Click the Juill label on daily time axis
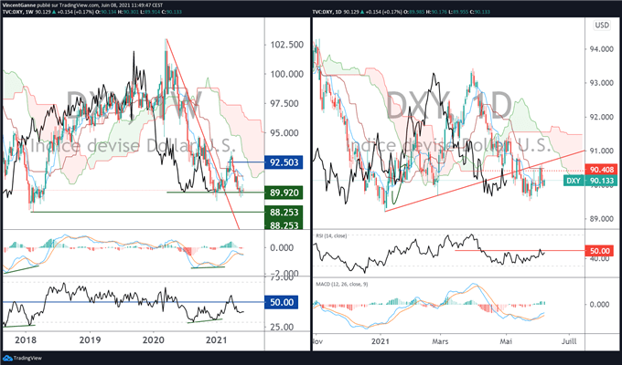This screenshot has width=622, height=365. (x=570, y=341)
